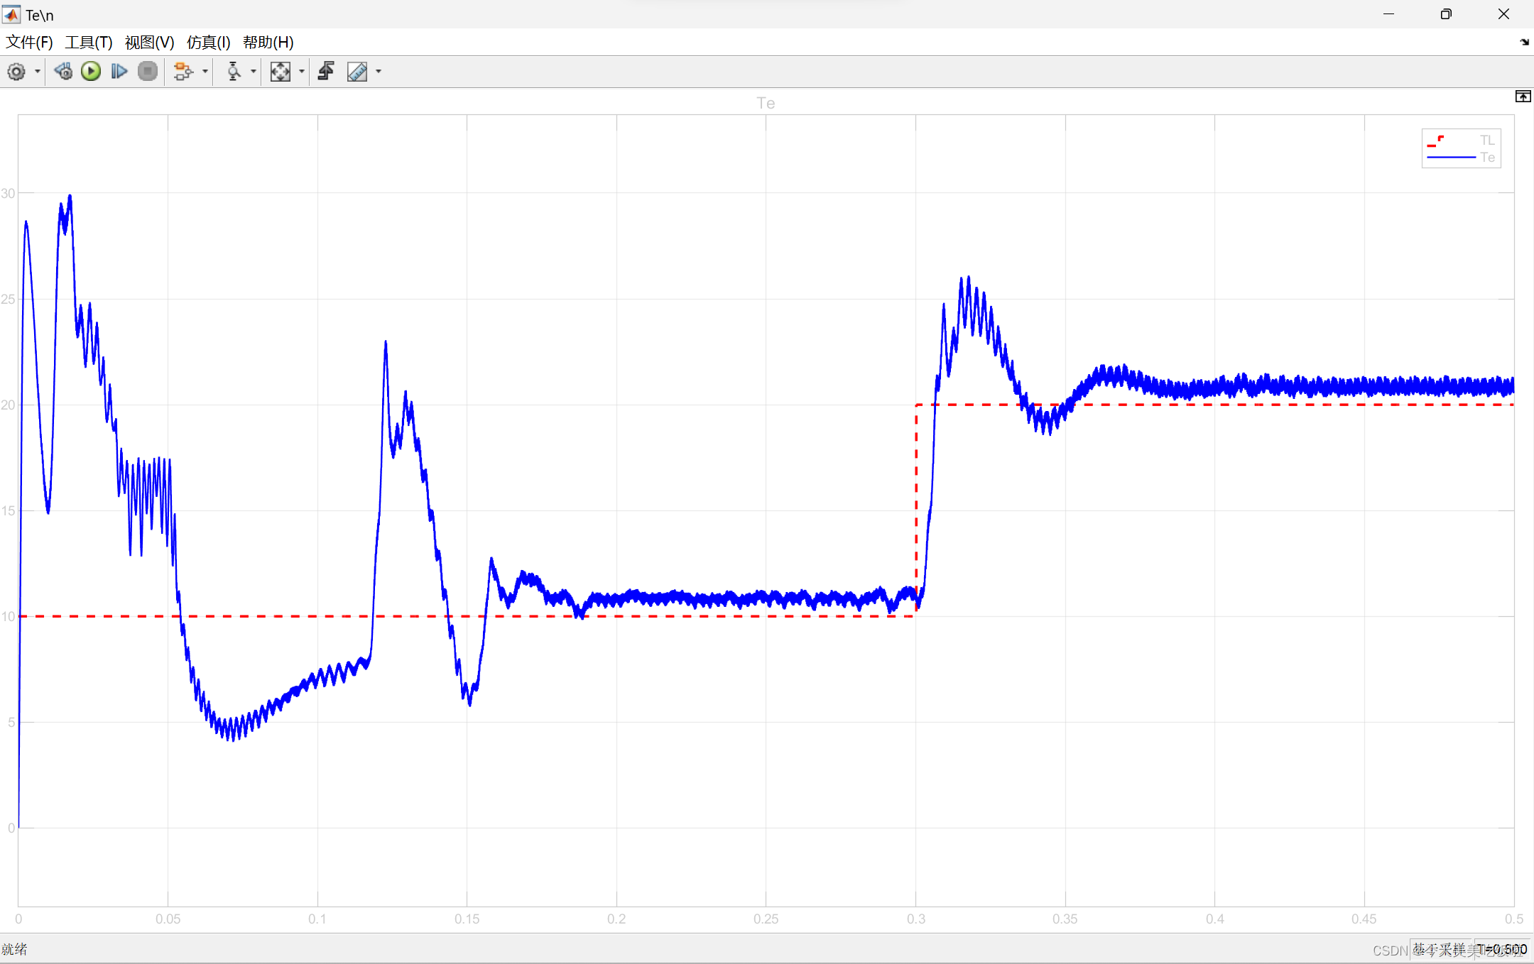
Task: Open the 文件(F) menu
Action: [x=29, y=43]
